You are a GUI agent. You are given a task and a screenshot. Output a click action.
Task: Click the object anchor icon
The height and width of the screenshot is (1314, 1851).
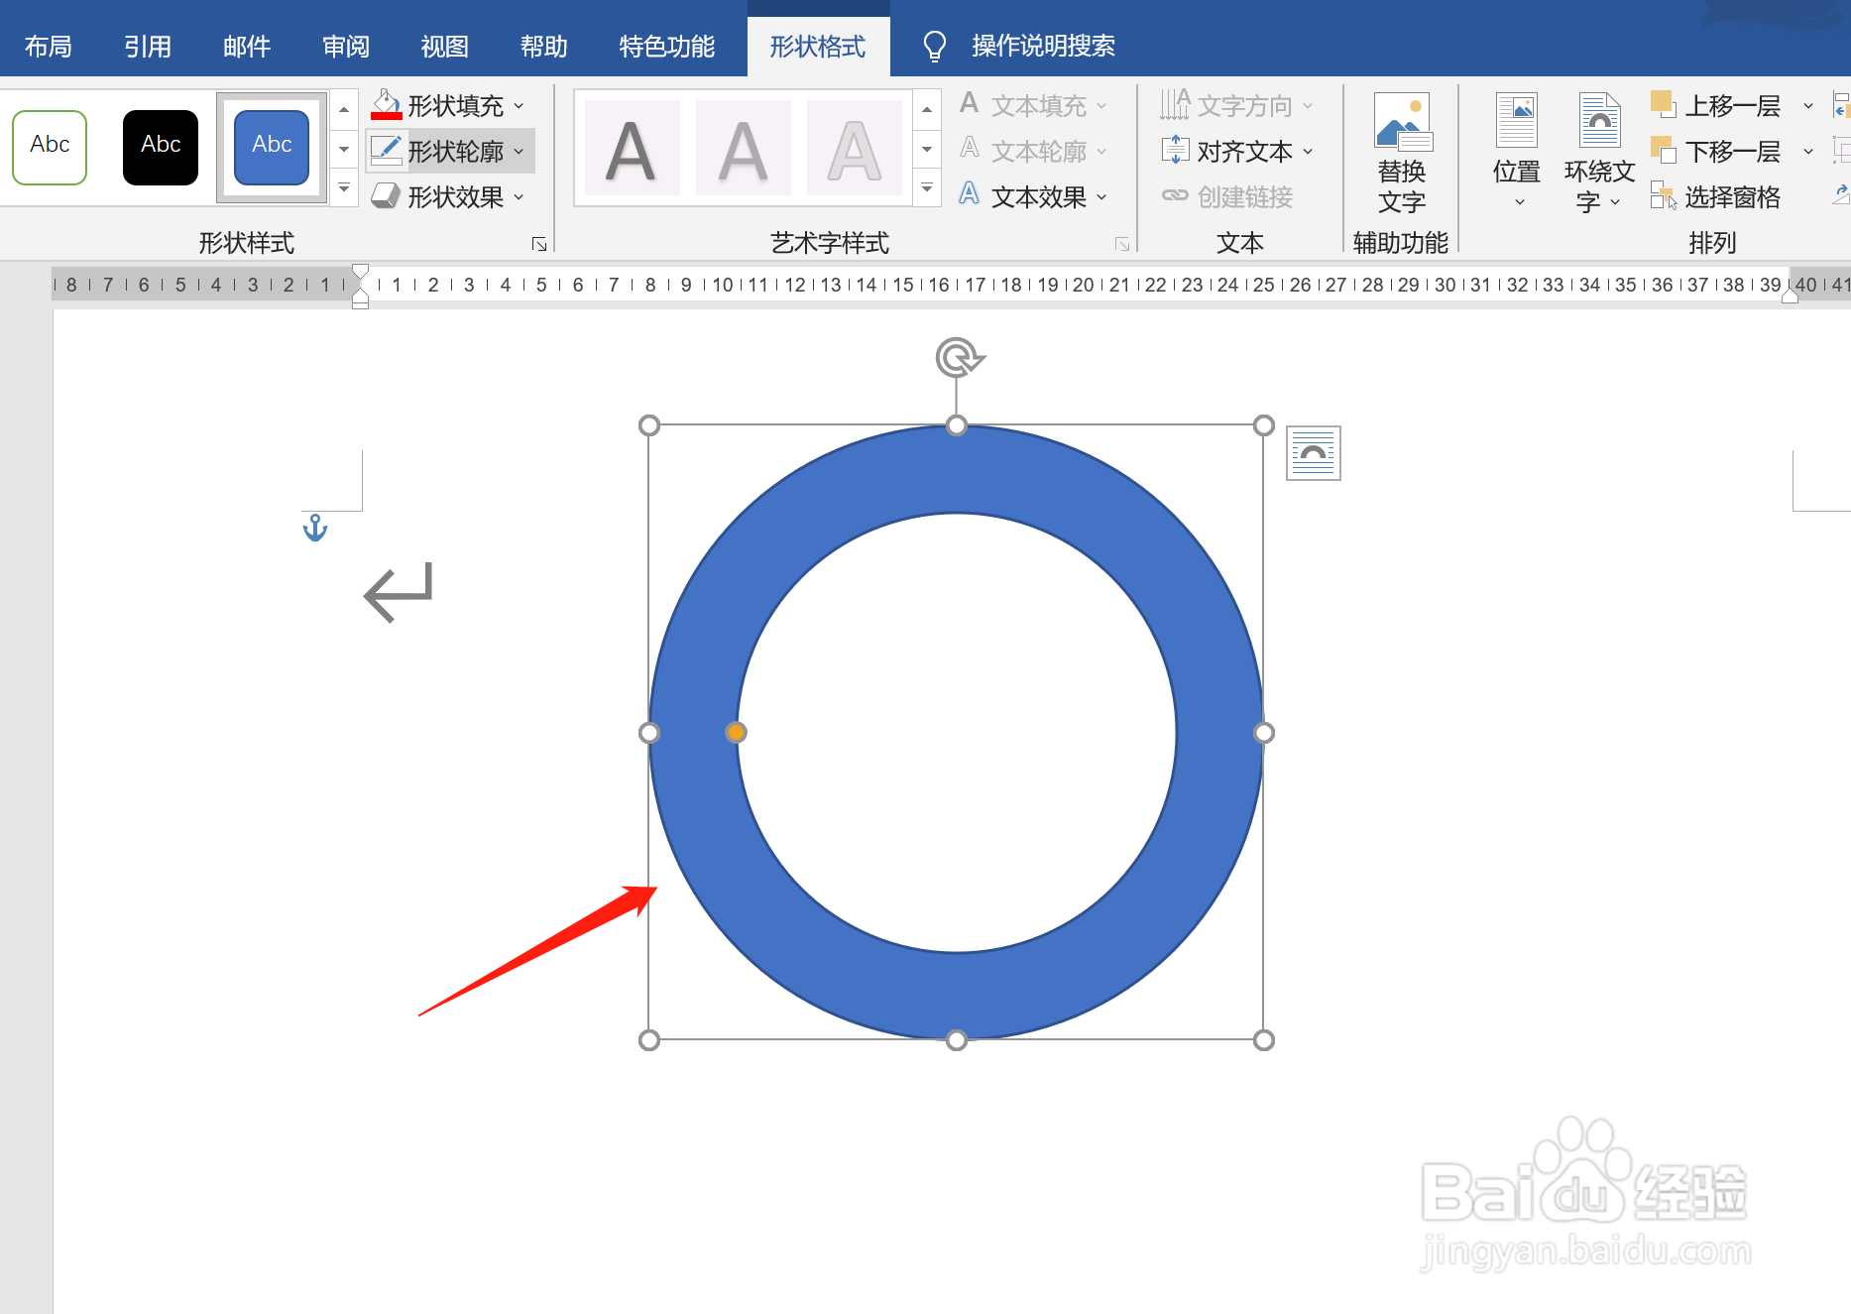click(314, 528)
